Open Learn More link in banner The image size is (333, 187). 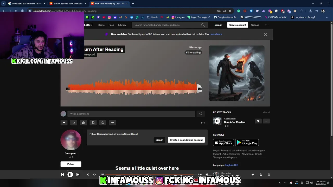(216, 34)
